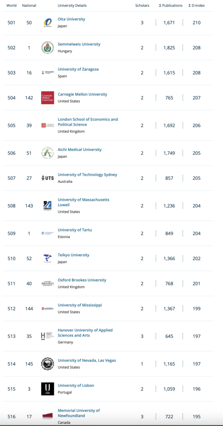Open the University of Tartu link
This screenshot has width=223, height=426.
75,230
